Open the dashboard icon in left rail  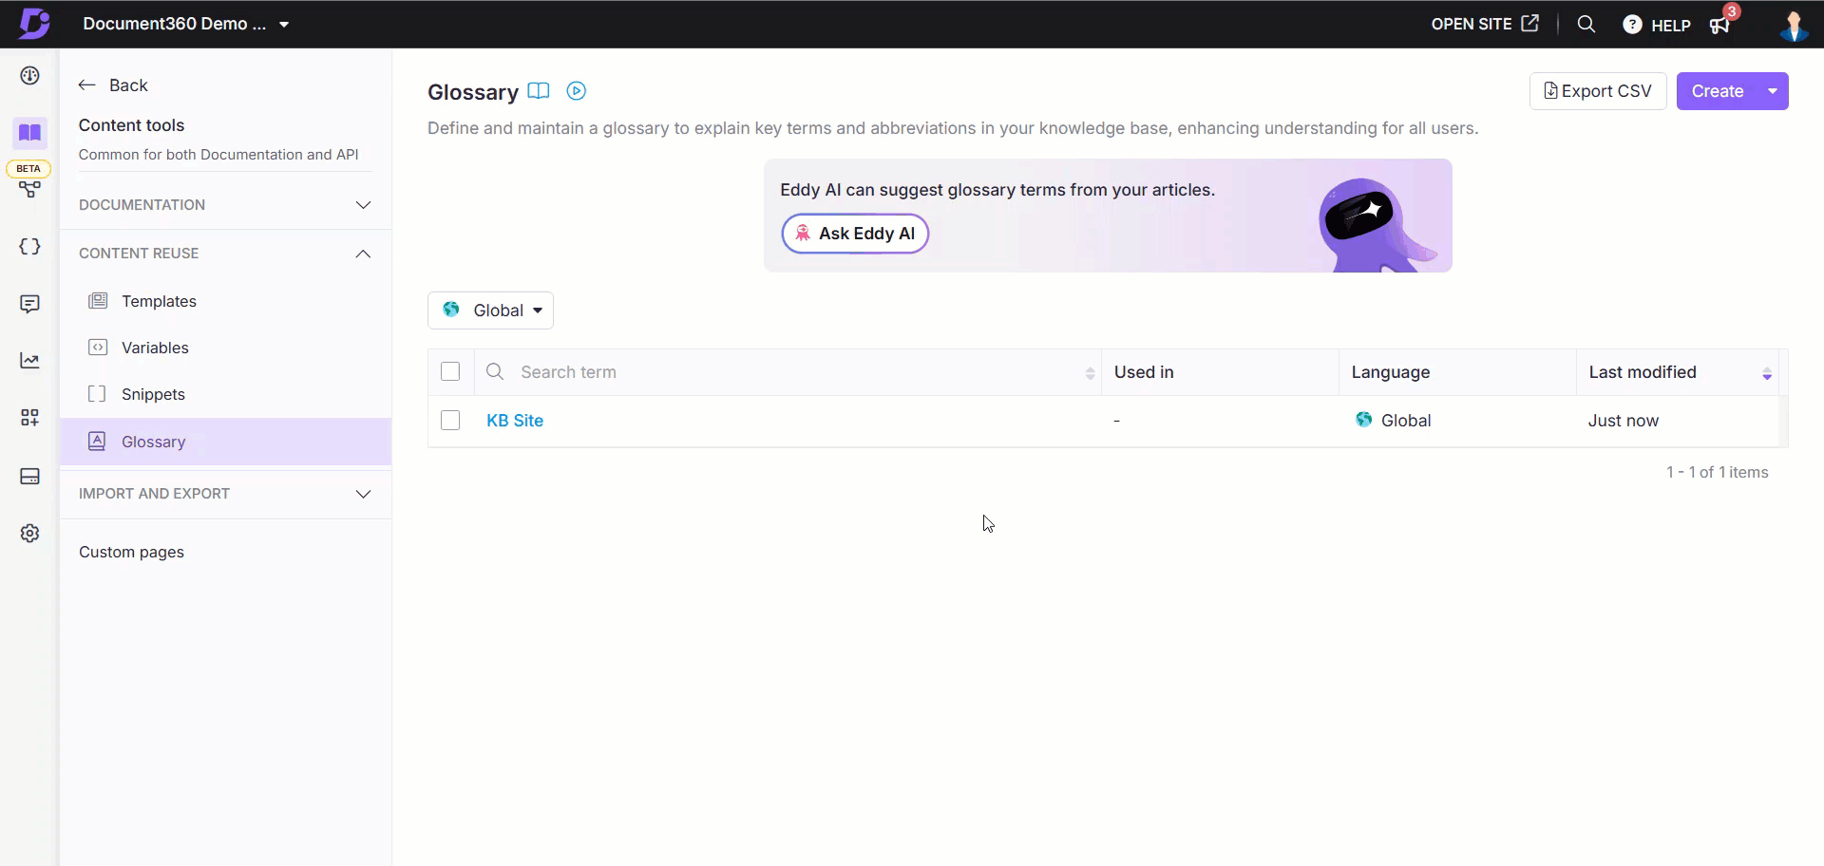(30, 76)
